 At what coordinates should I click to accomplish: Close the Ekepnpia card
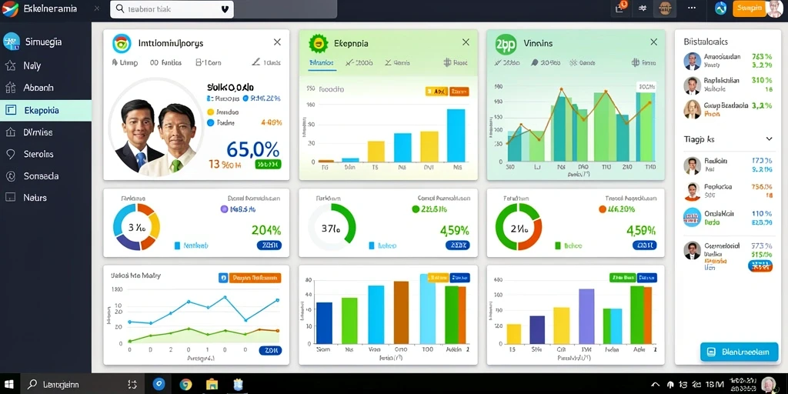466,42
